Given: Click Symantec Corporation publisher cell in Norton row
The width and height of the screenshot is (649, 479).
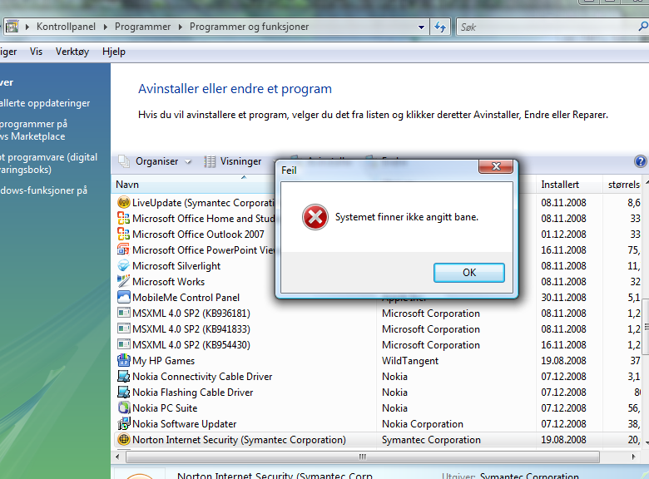Looking at the screenshot, I should [x=431, y=440].
